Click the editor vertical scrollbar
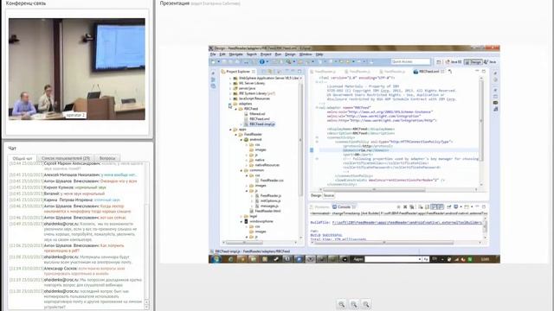The width and height of the screenshot is (554, 311). tap(481, 132)
